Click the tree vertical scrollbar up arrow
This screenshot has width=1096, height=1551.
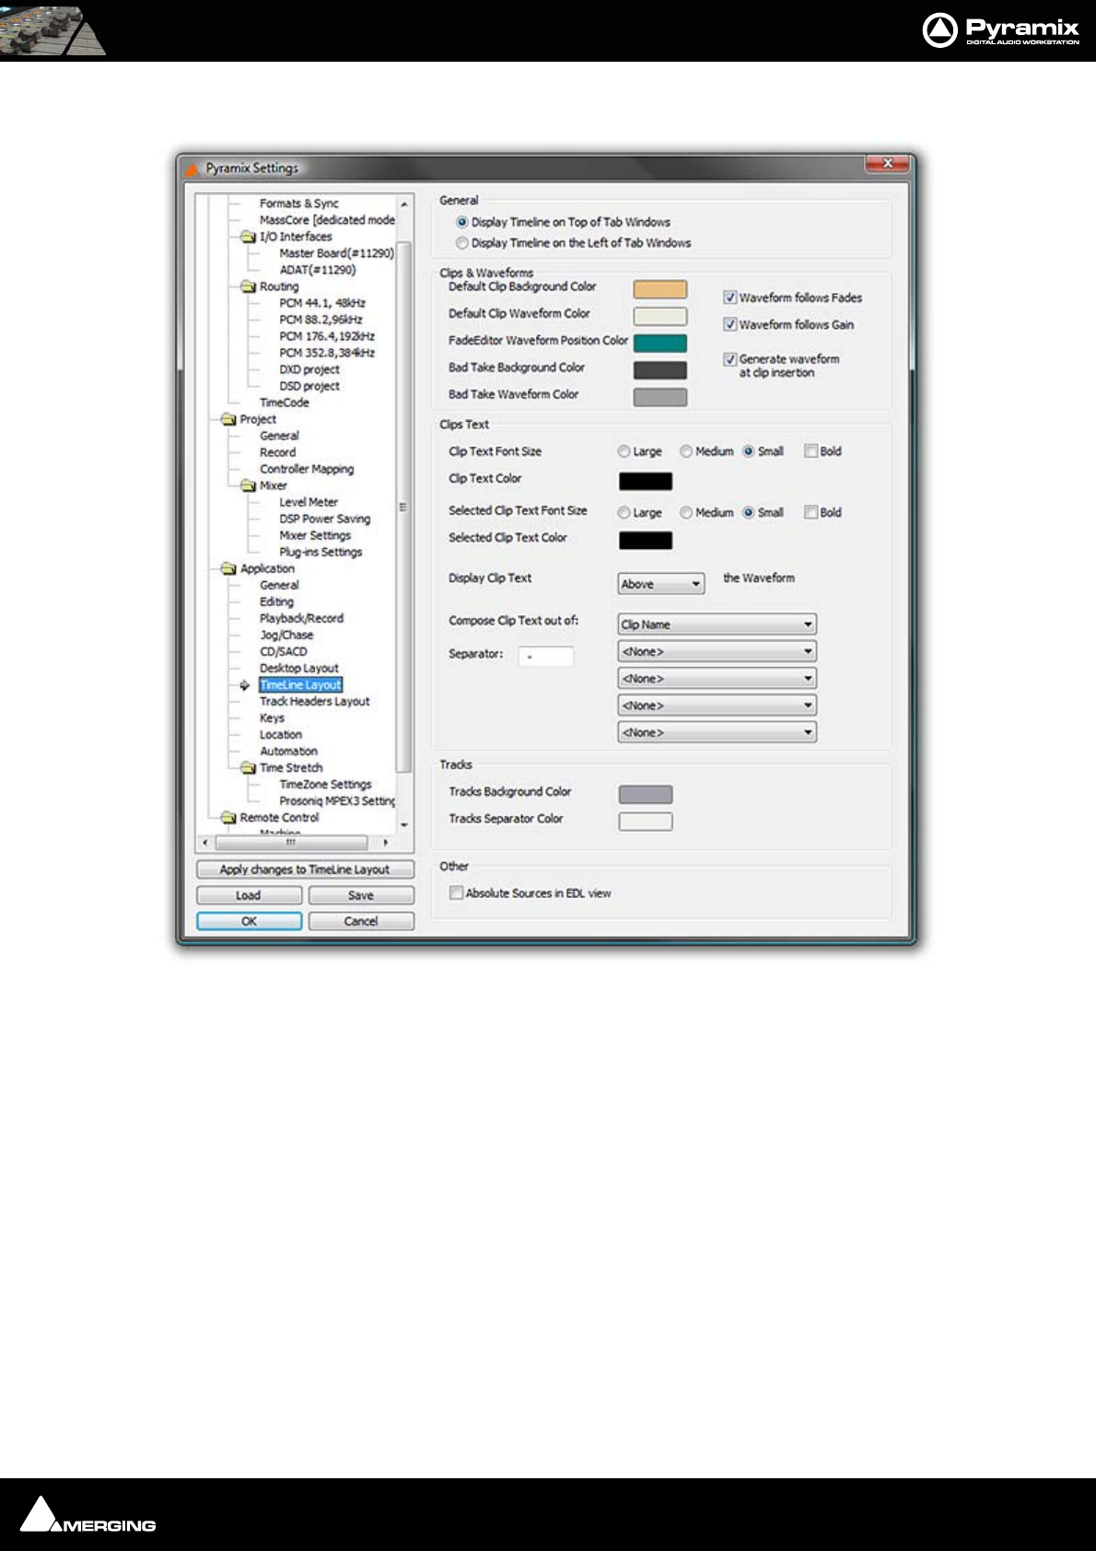pyautogui.click(x=403, y=204)
